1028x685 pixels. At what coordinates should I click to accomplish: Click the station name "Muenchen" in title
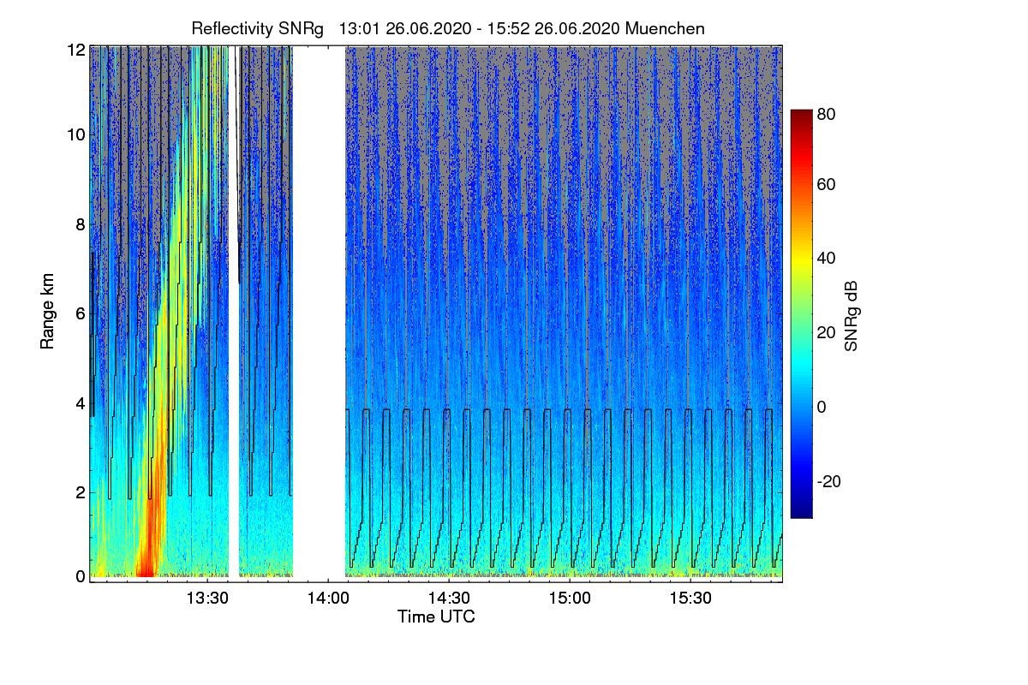click(x=666, y=28)
